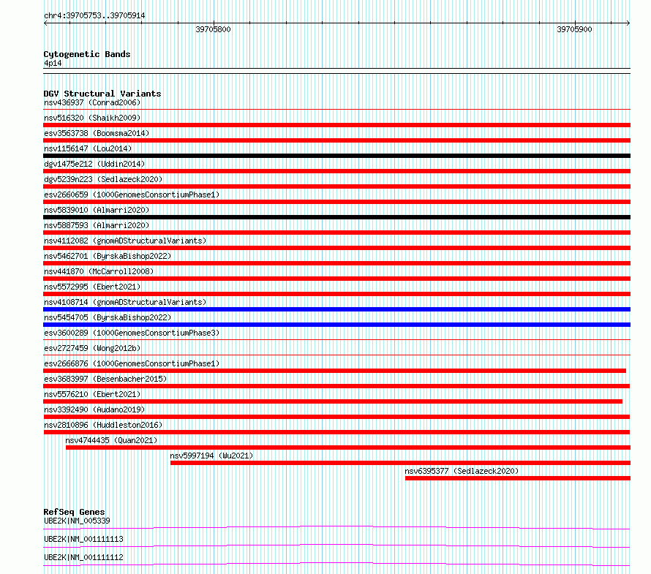Click red bar of nsv4744435 (Quan2021)
651x574 pixels.
pos(348,448)
